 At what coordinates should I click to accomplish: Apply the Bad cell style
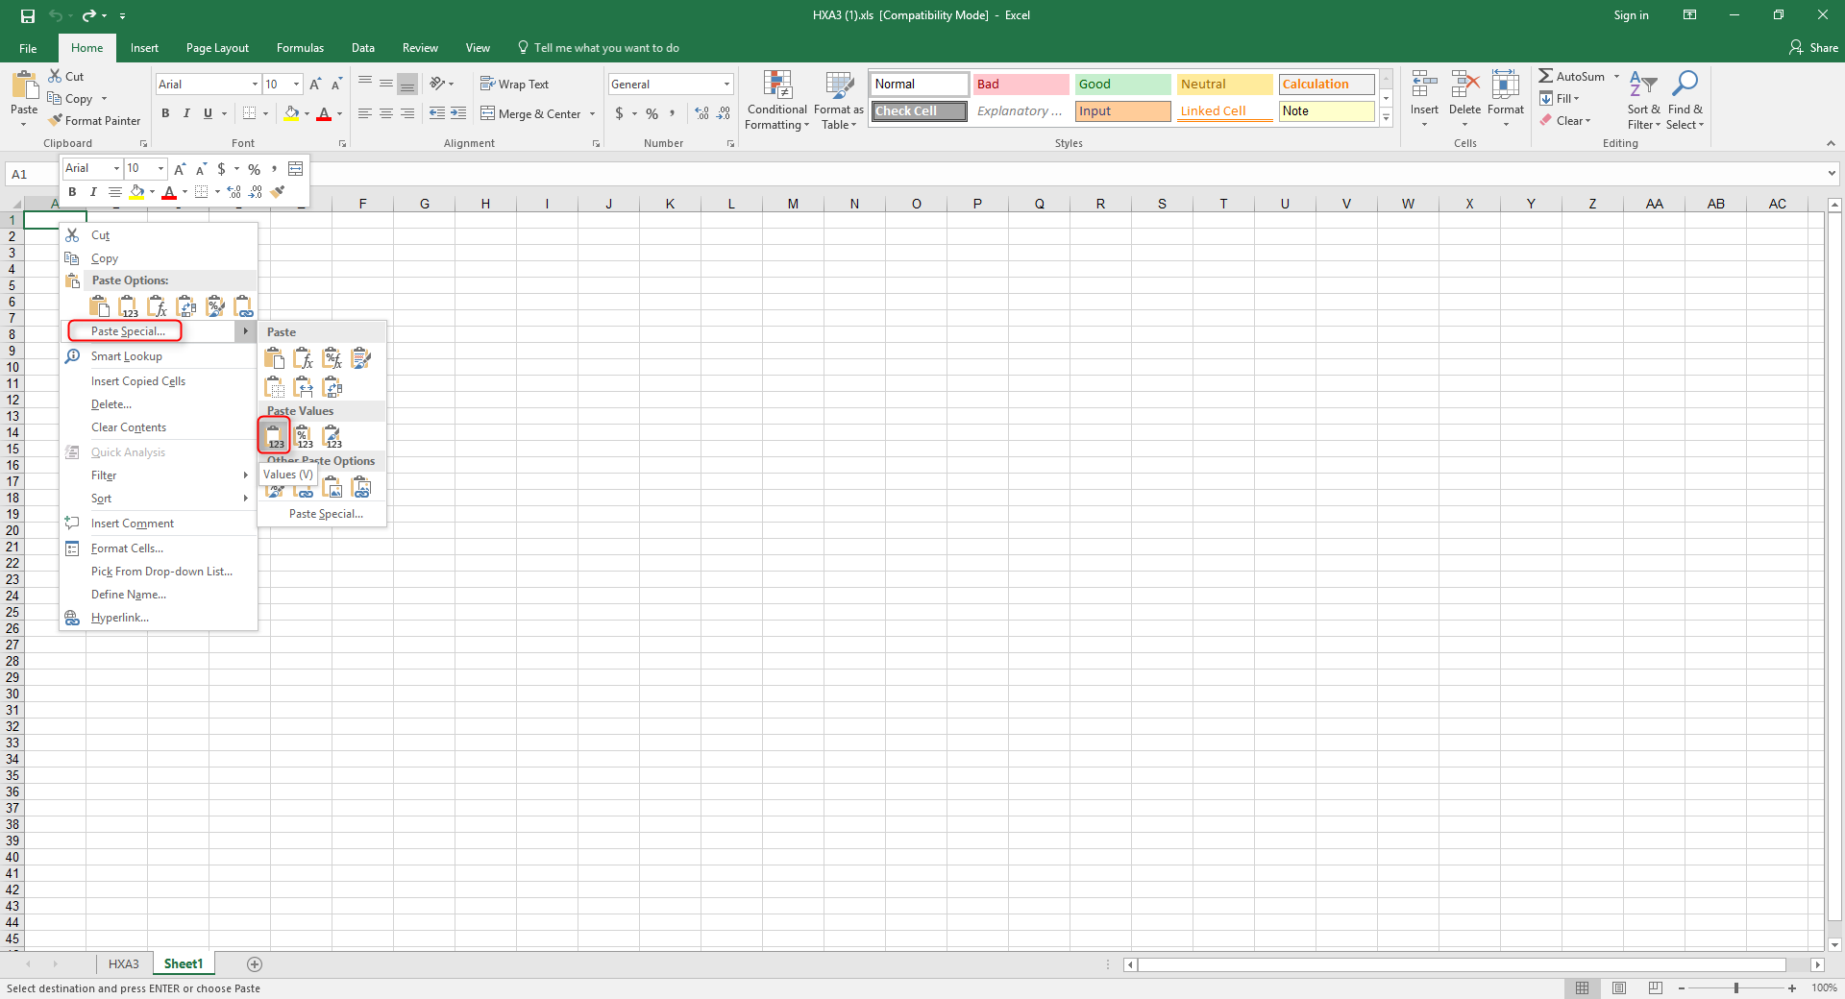[x=1021, y=85]
